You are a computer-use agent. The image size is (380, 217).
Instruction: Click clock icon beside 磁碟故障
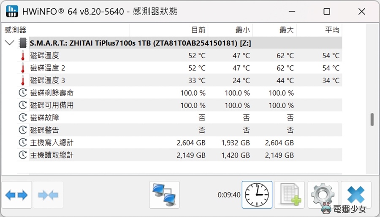point(23,118)
